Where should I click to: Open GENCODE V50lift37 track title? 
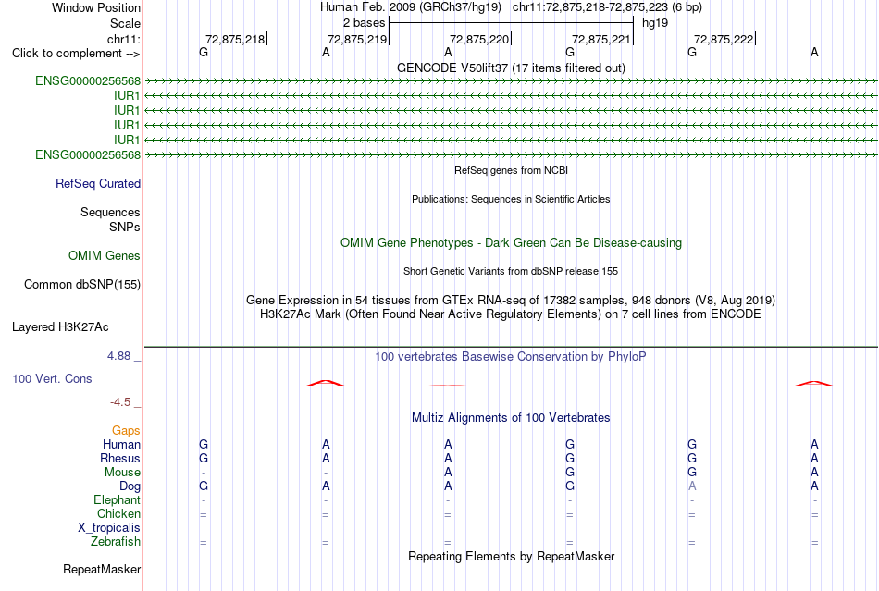click(511, 68)
